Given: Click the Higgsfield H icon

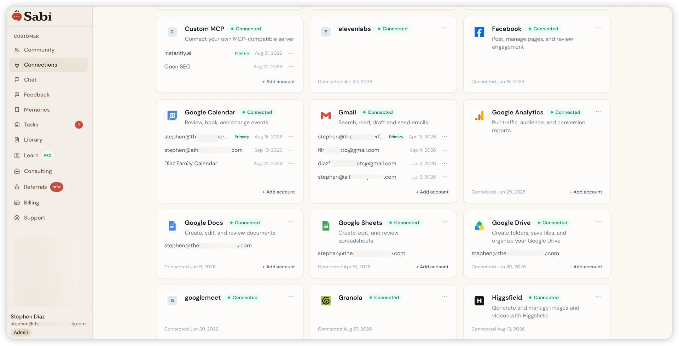Looking at the screenshot, I should [x=479, y=301].
